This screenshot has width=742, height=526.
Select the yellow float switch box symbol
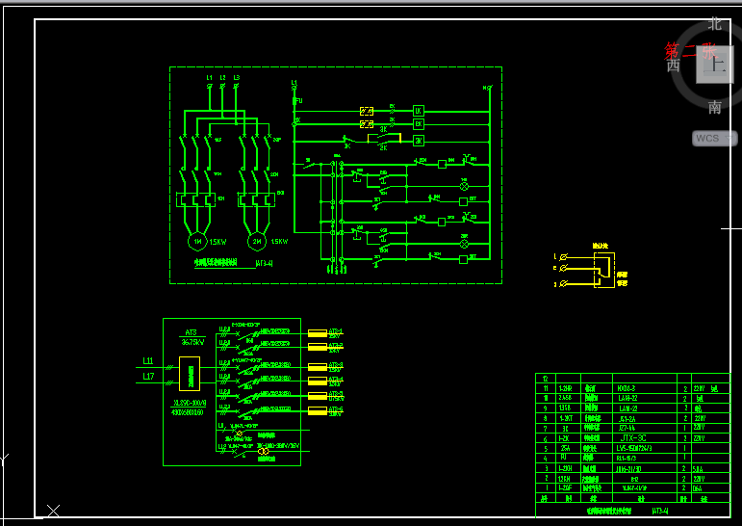click(x=604, y=270)
